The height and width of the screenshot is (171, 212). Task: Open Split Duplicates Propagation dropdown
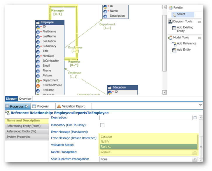[195, 159]
